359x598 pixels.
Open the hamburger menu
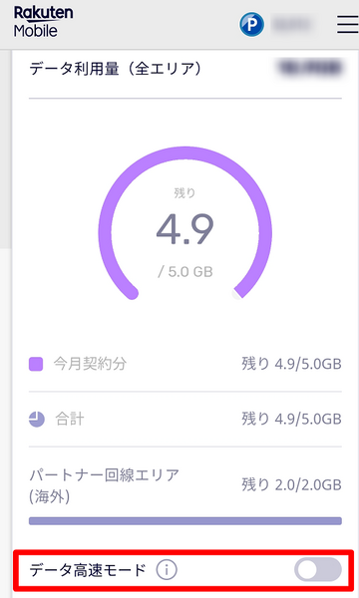(348, 24)
